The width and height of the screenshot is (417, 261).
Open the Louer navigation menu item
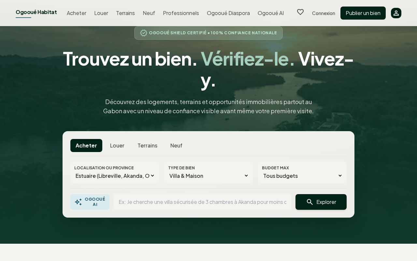[101, 13]
